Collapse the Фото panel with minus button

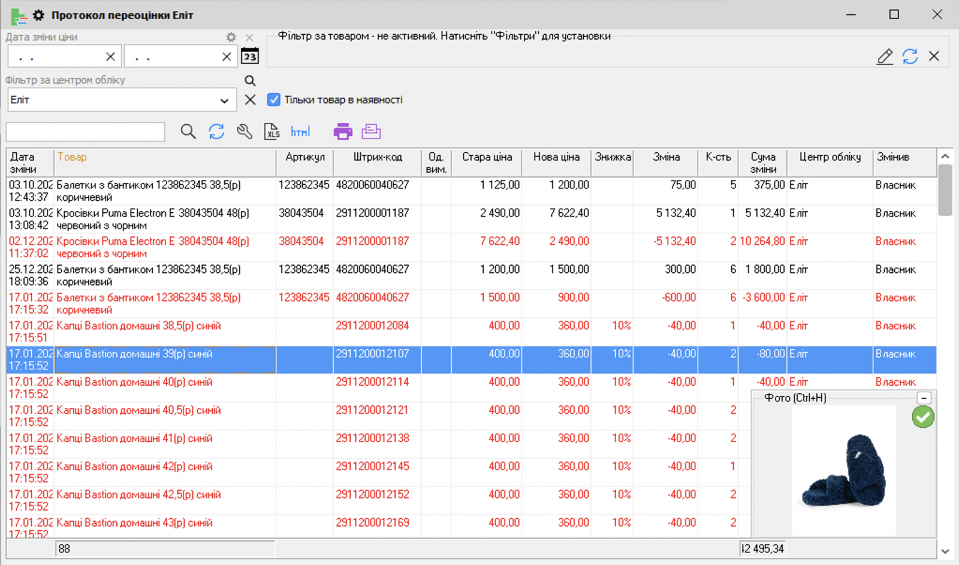click(x=924, y=398)
